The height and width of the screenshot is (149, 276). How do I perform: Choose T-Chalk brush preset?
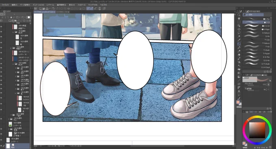(257, 50)
